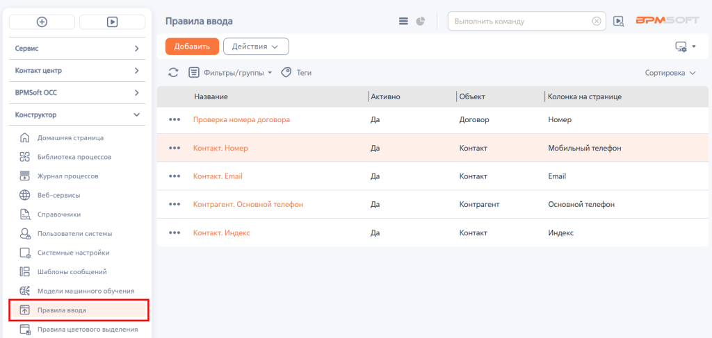Expand the Сервис sidebar section
The image size is (712, 338).
77,49
